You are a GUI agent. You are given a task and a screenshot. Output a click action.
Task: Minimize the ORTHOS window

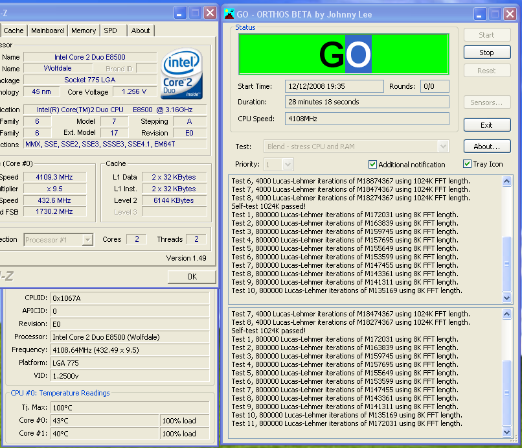[480, 14]
